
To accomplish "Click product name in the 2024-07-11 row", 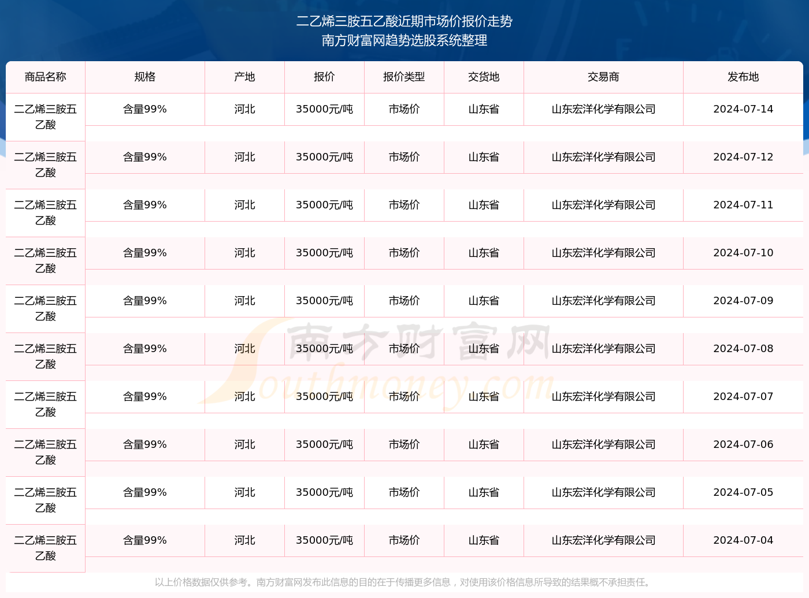I will pos(46,213).
